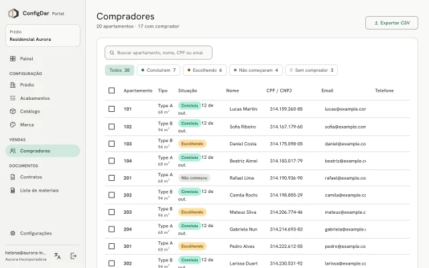
Task: Click the Escolhendo badge in row 103
Action: click(x=192, y=144)
